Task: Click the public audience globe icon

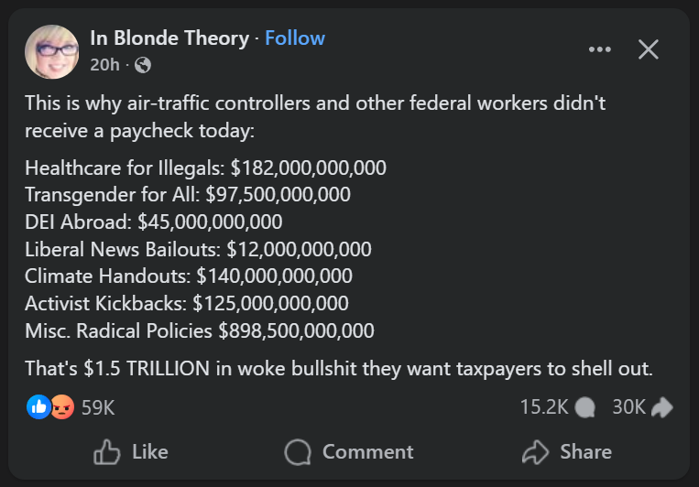Action: [x=143, y=65]
